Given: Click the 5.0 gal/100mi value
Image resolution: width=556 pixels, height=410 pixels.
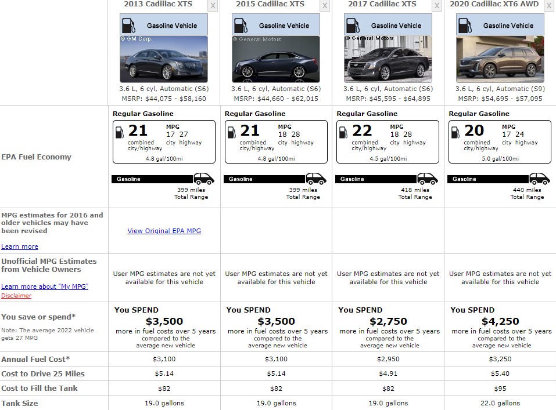Looking at the screenshot, I should (x=500, y=159).
